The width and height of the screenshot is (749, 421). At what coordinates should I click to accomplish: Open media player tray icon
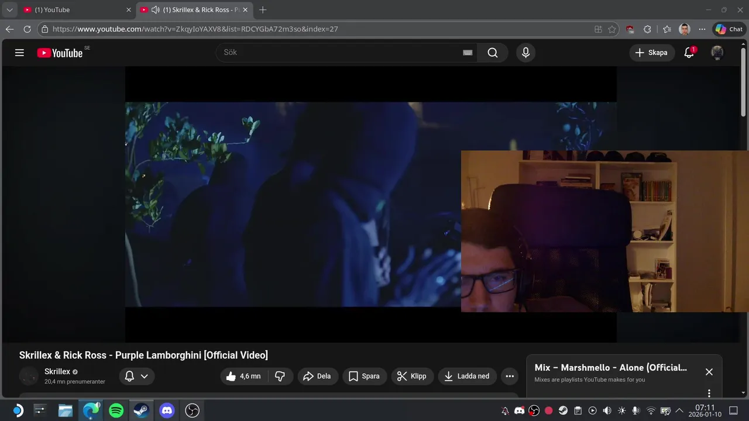coord(592,411)
